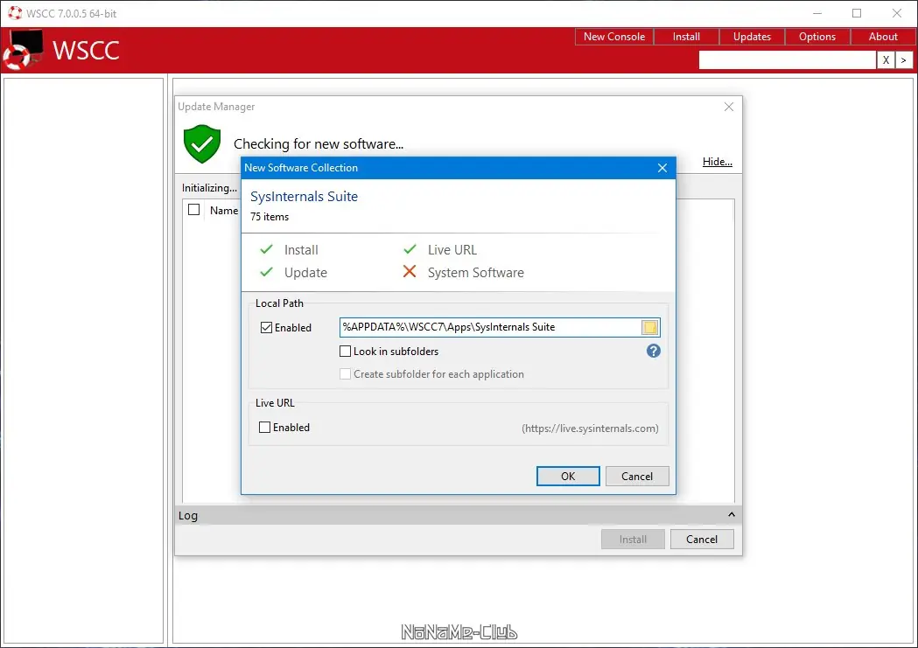Click the folder browse icon beside Local Path
This screenshot has height=648, width=918.
650,328
